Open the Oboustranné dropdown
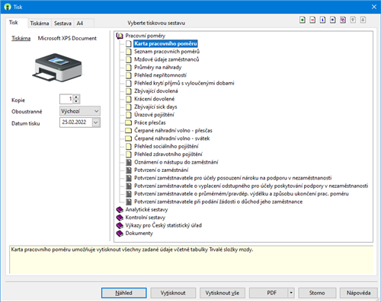Image resolution: width=381 pixels, height=302 pixels. point(80,111)
